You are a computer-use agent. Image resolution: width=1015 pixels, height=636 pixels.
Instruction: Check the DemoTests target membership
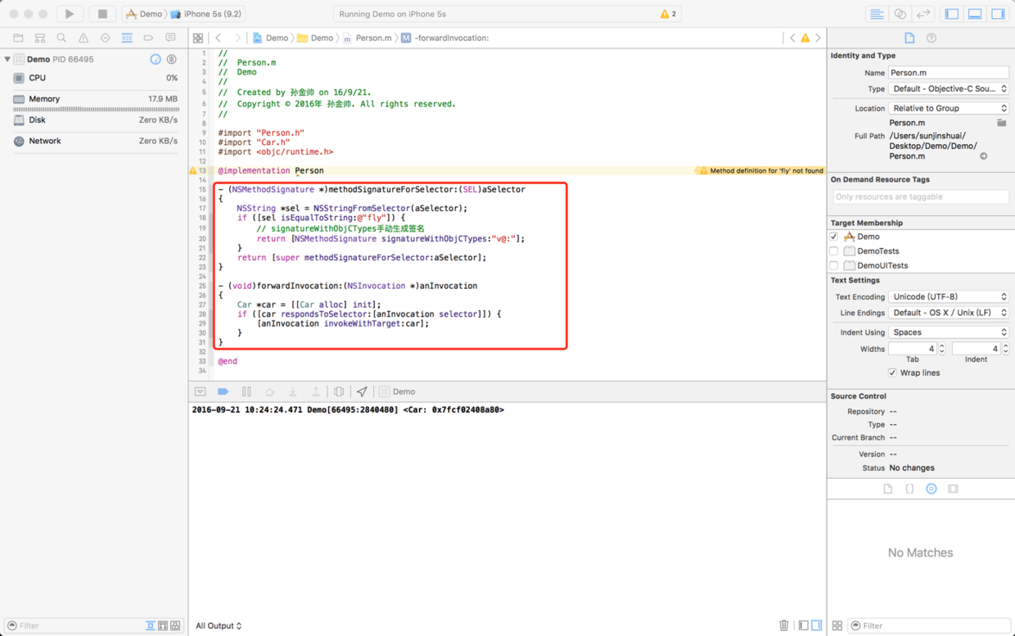pyautogui.click(x=834, y=251)
